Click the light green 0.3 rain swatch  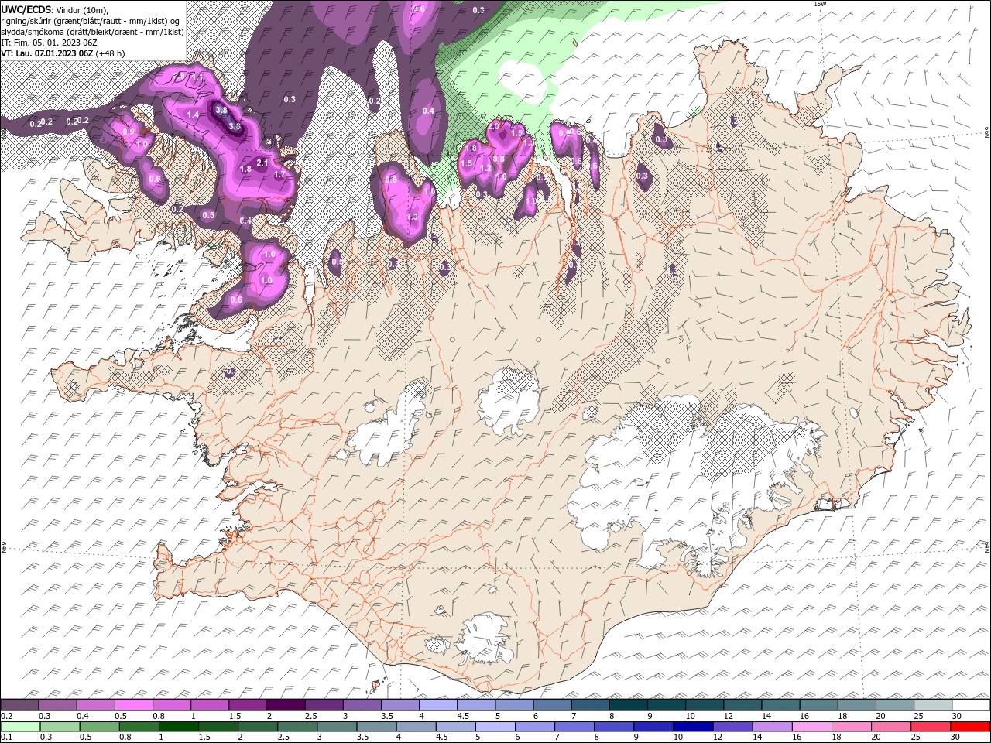[x=60, y=727]
